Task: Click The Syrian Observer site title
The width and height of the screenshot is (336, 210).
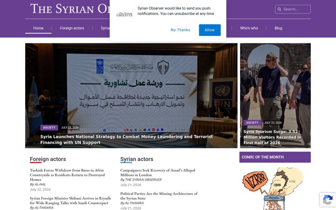Action: click(70, 9)
